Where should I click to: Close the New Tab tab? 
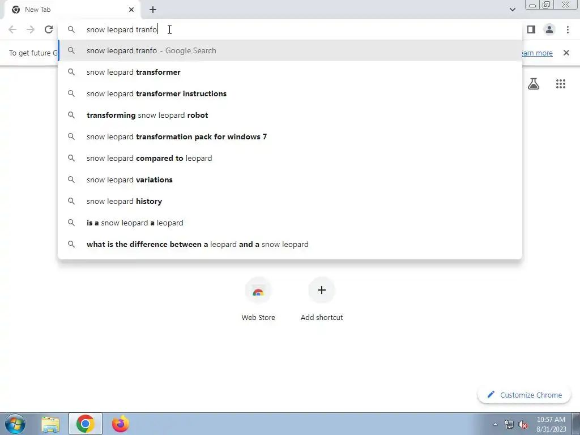(131, 10)
